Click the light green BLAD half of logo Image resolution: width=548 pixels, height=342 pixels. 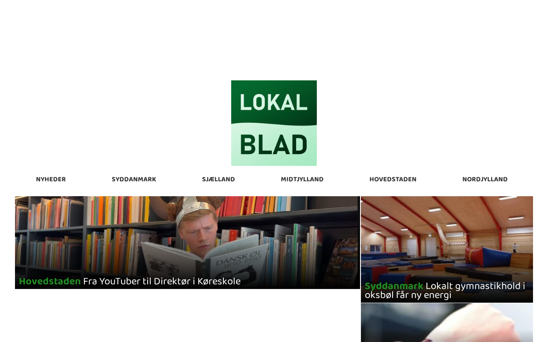(274, 145)
